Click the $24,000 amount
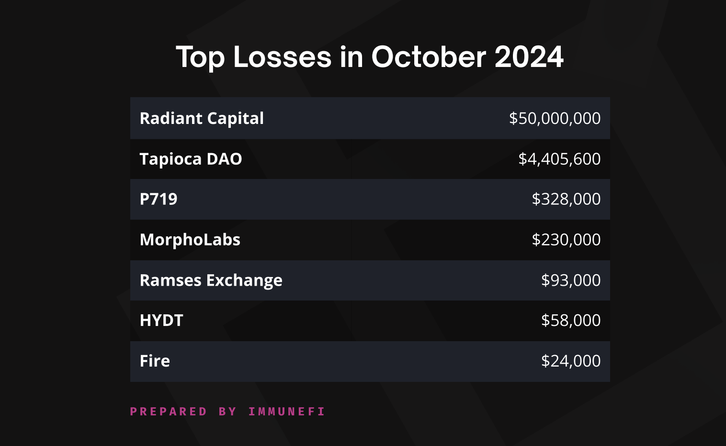726x446 pixels. (571, 361)
